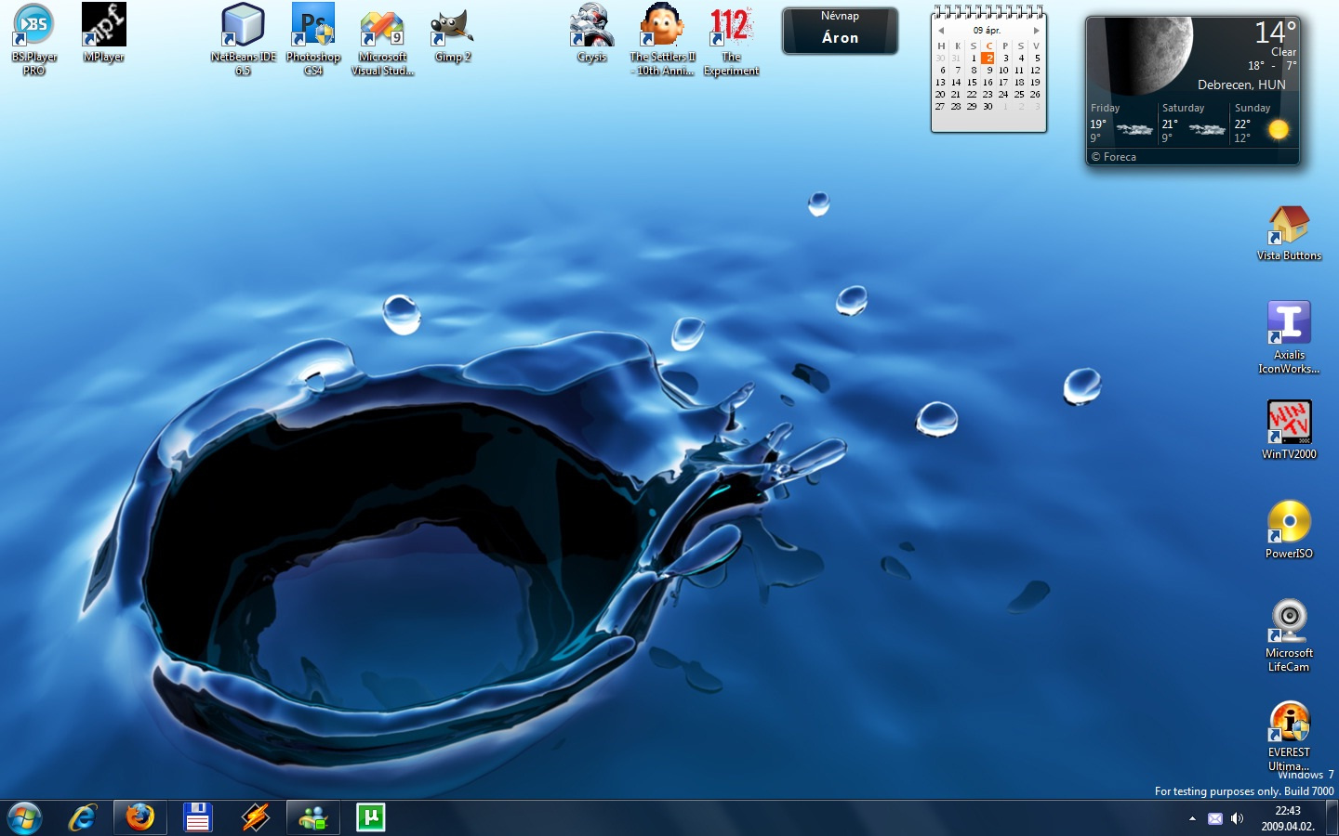
Task: Launch Winamp from the taskbar
Action: [x=255, y=817]
